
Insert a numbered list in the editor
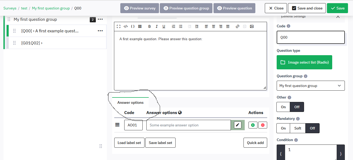[x=173, y=27]
